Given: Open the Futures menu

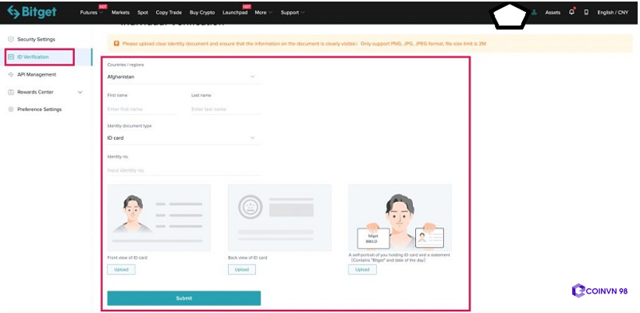Looking at the screenshot, I should click(x=89, y=13).
